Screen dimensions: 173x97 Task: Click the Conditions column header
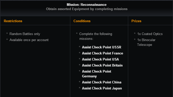82,21
